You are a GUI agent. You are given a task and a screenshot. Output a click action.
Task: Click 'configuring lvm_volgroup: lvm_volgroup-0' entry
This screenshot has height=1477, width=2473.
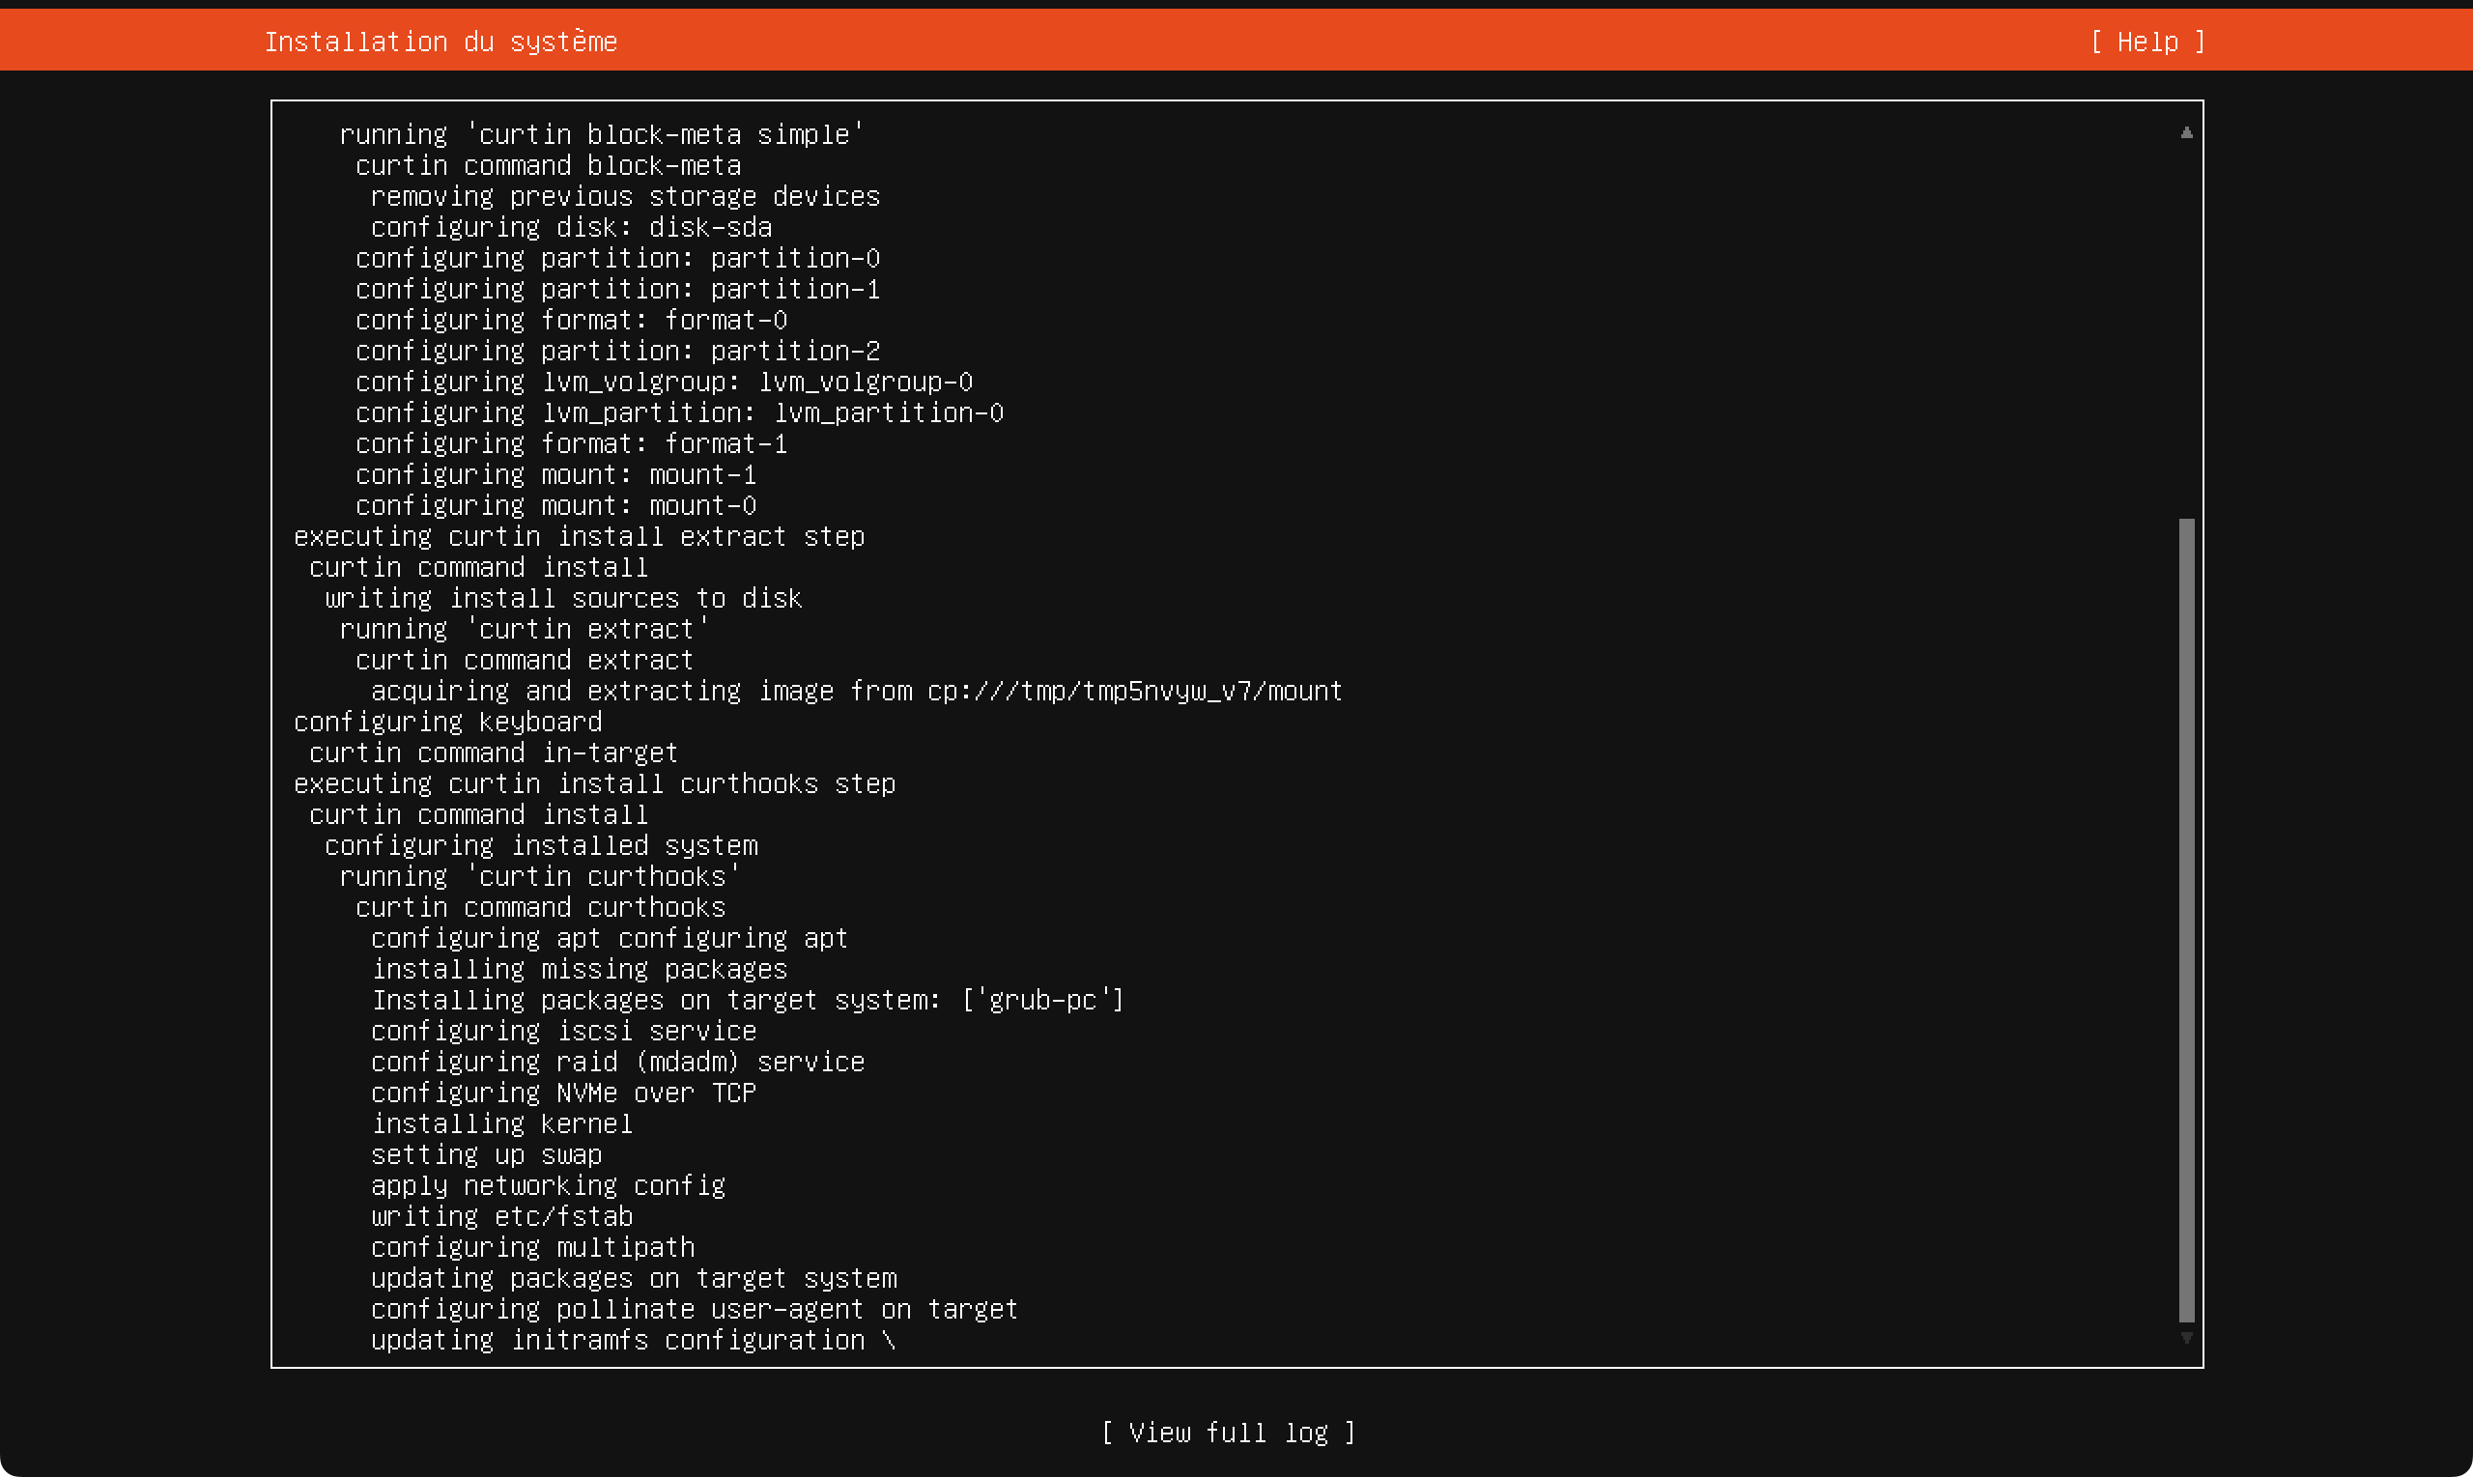[663, 383]
